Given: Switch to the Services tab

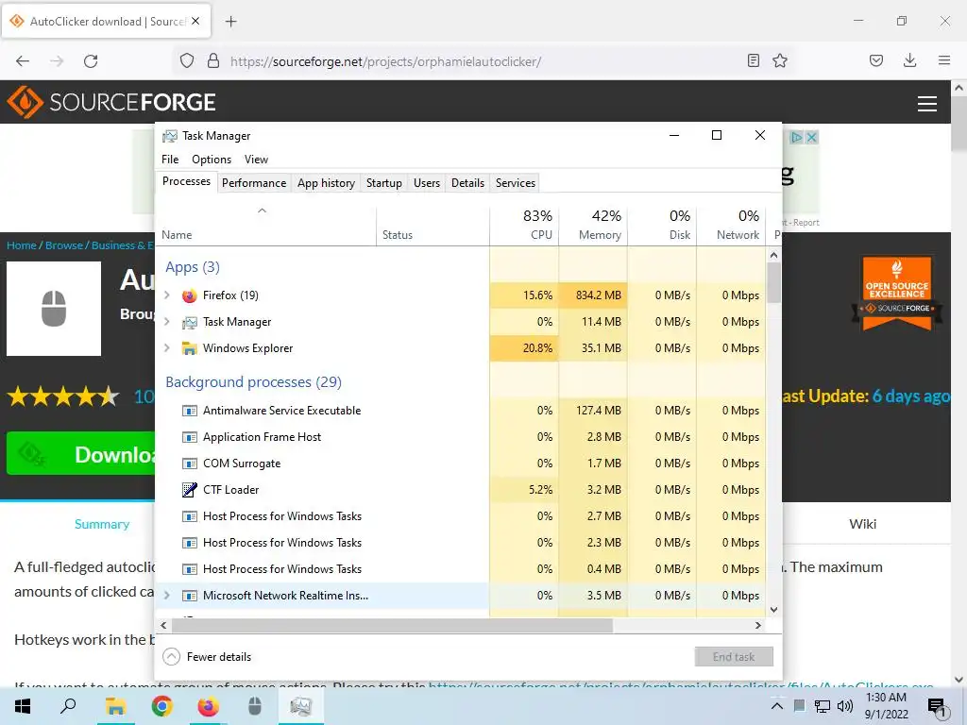Looking at the screenshot, I should [516, 183].
